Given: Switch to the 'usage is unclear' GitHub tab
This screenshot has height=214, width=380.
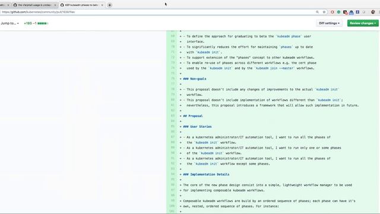Looking at the screenshot, I should point(34,5).
